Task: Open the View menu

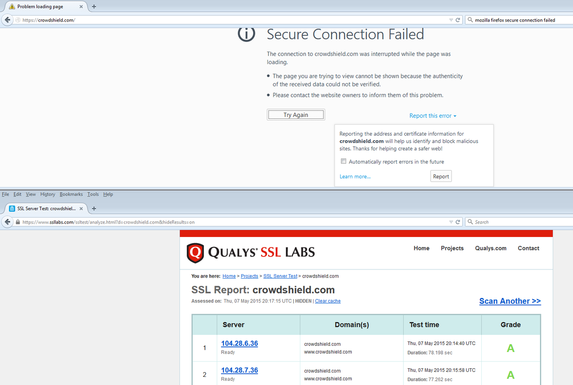Action: point(31,194)
